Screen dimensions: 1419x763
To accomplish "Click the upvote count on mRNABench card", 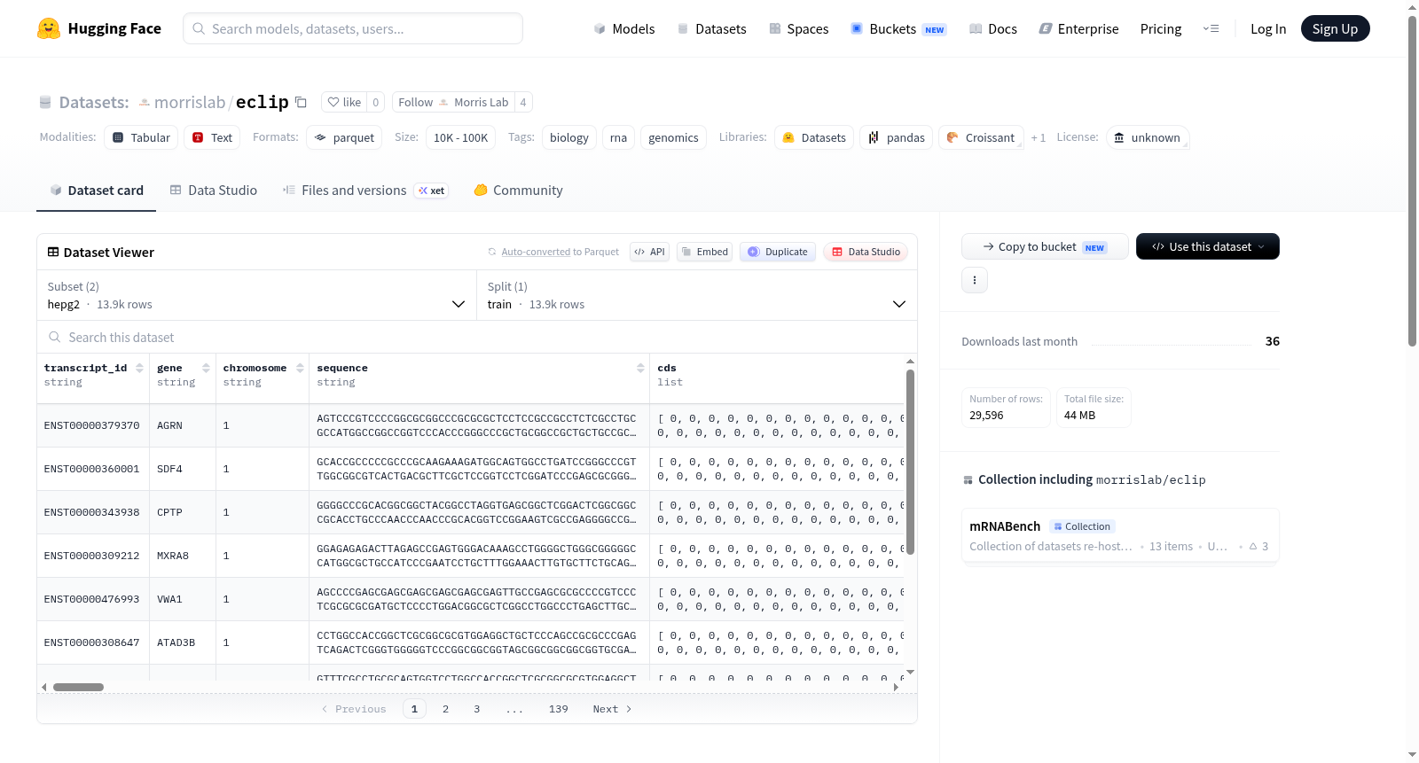I will tap(1258, 546).
